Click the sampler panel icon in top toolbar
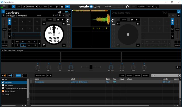The height and width of the screenshot is (107, 182). (57, 7)
